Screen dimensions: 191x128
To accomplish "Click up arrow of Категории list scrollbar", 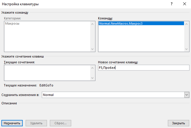I will coord(92,24).
